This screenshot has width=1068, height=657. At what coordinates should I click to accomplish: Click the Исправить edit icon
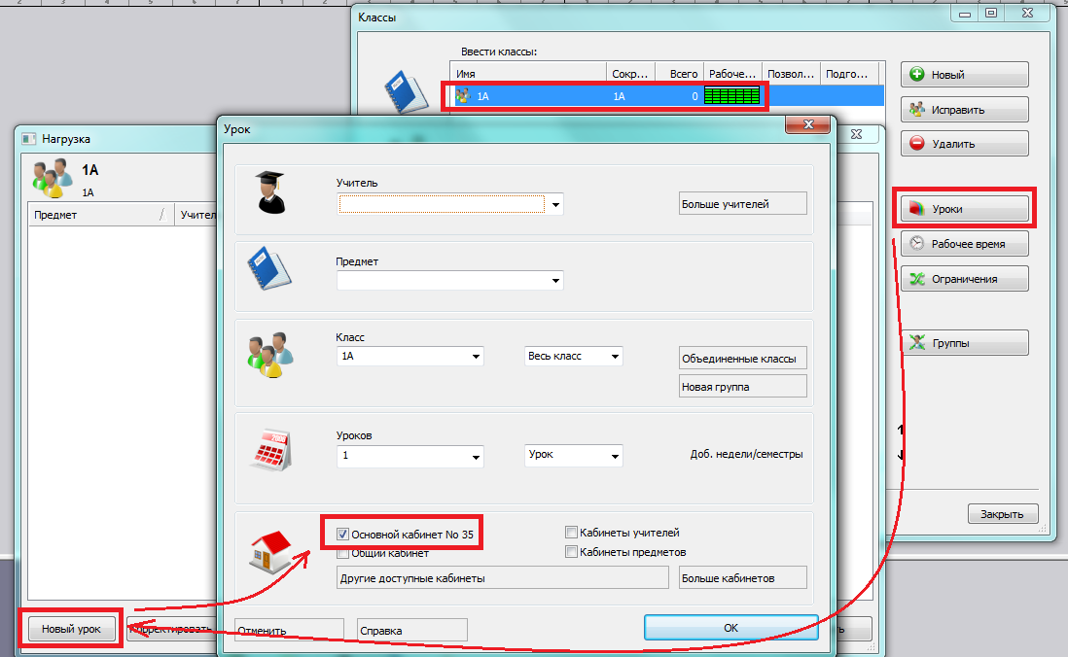[x=916, y=110]
